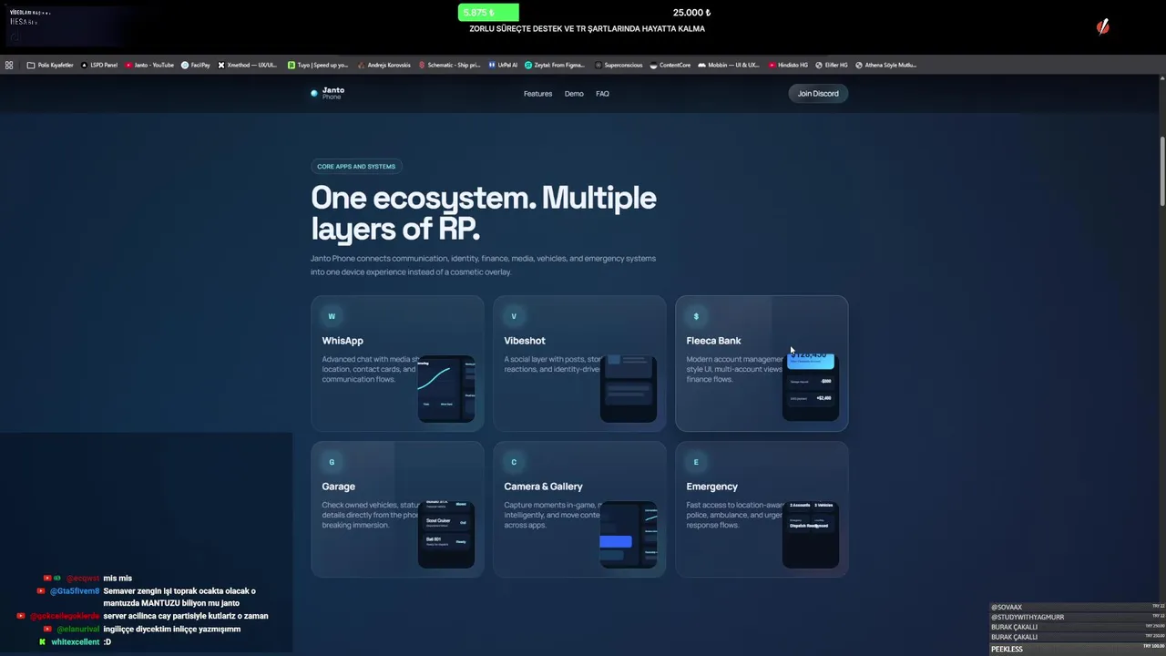The height and width of the screenshot is (656, 1166).
Task: Open the Tuyo Speed up bookmark
Action: coord(318,65)
